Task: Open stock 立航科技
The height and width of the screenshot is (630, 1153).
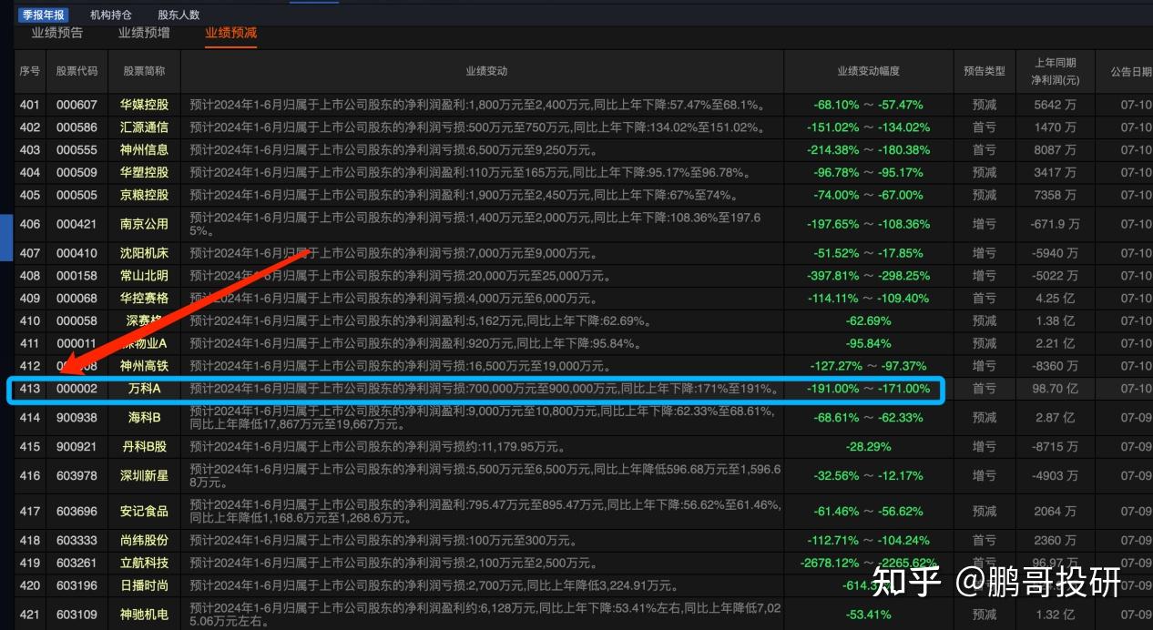Action: pos(144,564)
